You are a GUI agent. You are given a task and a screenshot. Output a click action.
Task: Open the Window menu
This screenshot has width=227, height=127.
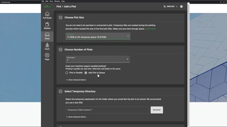click(57, 1)
